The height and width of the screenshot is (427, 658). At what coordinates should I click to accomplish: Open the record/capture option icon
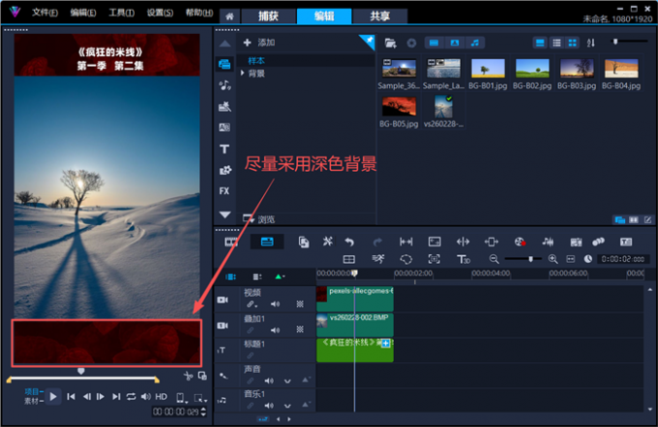click(x=520, y=242)
